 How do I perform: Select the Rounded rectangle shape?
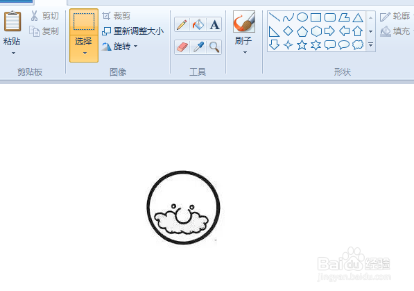(330, 17)
